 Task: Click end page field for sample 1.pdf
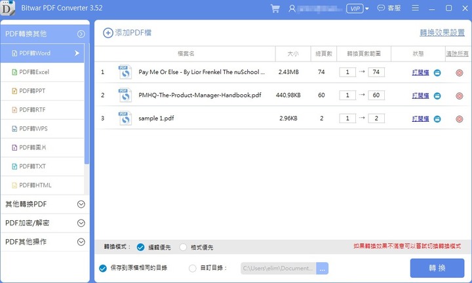point(376,119)
